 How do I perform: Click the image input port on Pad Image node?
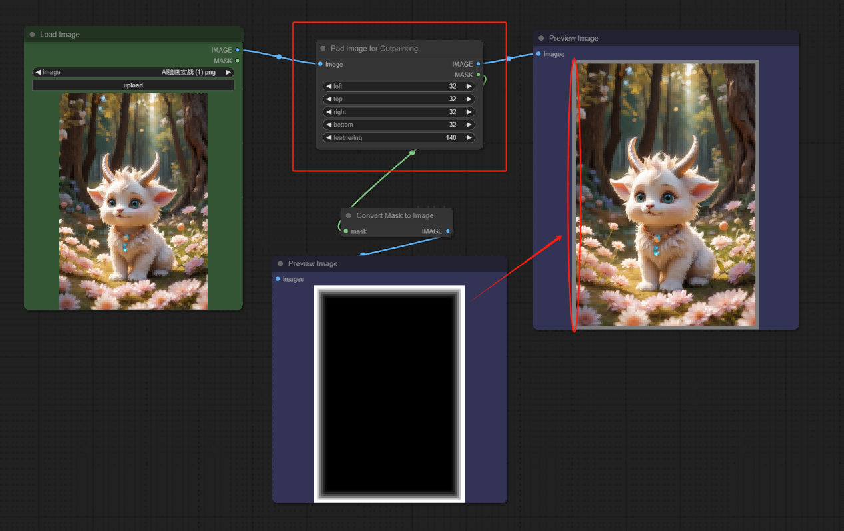(320, 64)
